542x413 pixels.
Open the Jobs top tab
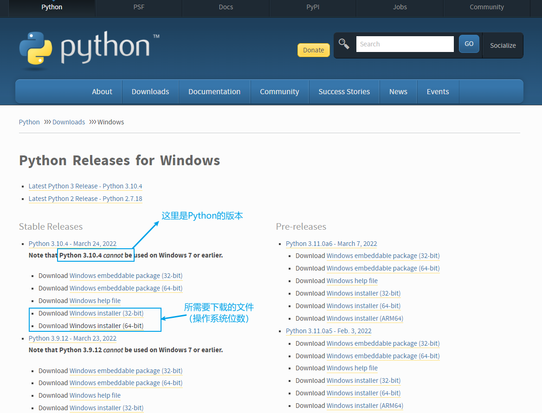point(400,7)
